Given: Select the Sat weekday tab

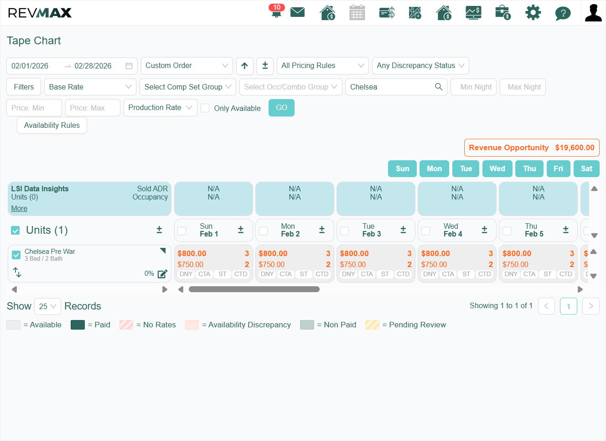Looking at the screenshot, I should click(586, 168).
